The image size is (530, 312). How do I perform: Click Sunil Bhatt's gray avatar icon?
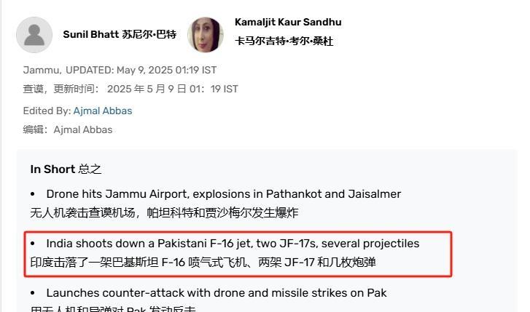(x=34, y=35)
